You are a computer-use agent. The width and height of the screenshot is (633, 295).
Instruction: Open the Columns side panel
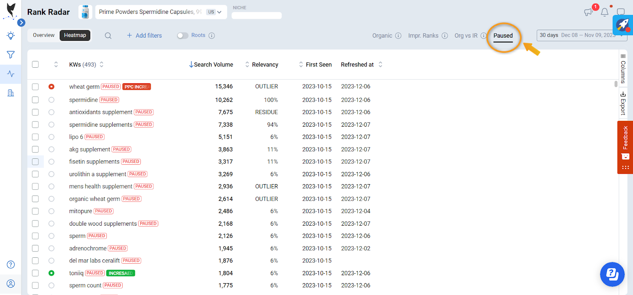[623, 68]
